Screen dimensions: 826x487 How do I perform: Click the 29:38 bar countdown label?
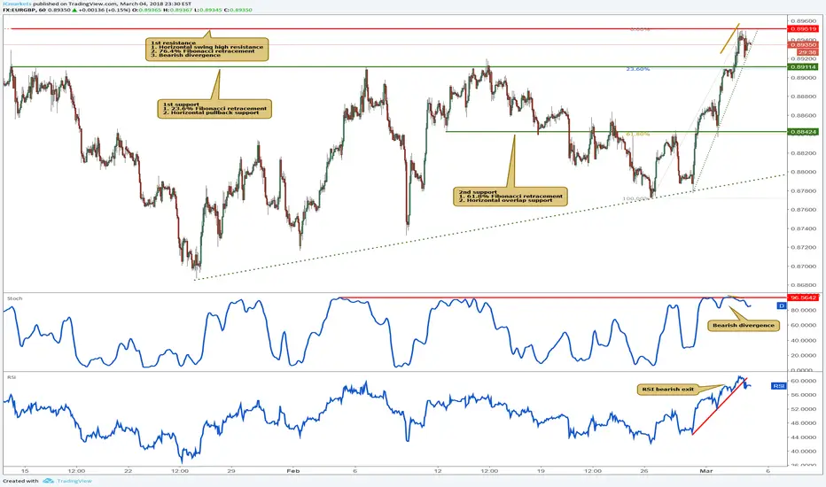[x=807, y=52]
